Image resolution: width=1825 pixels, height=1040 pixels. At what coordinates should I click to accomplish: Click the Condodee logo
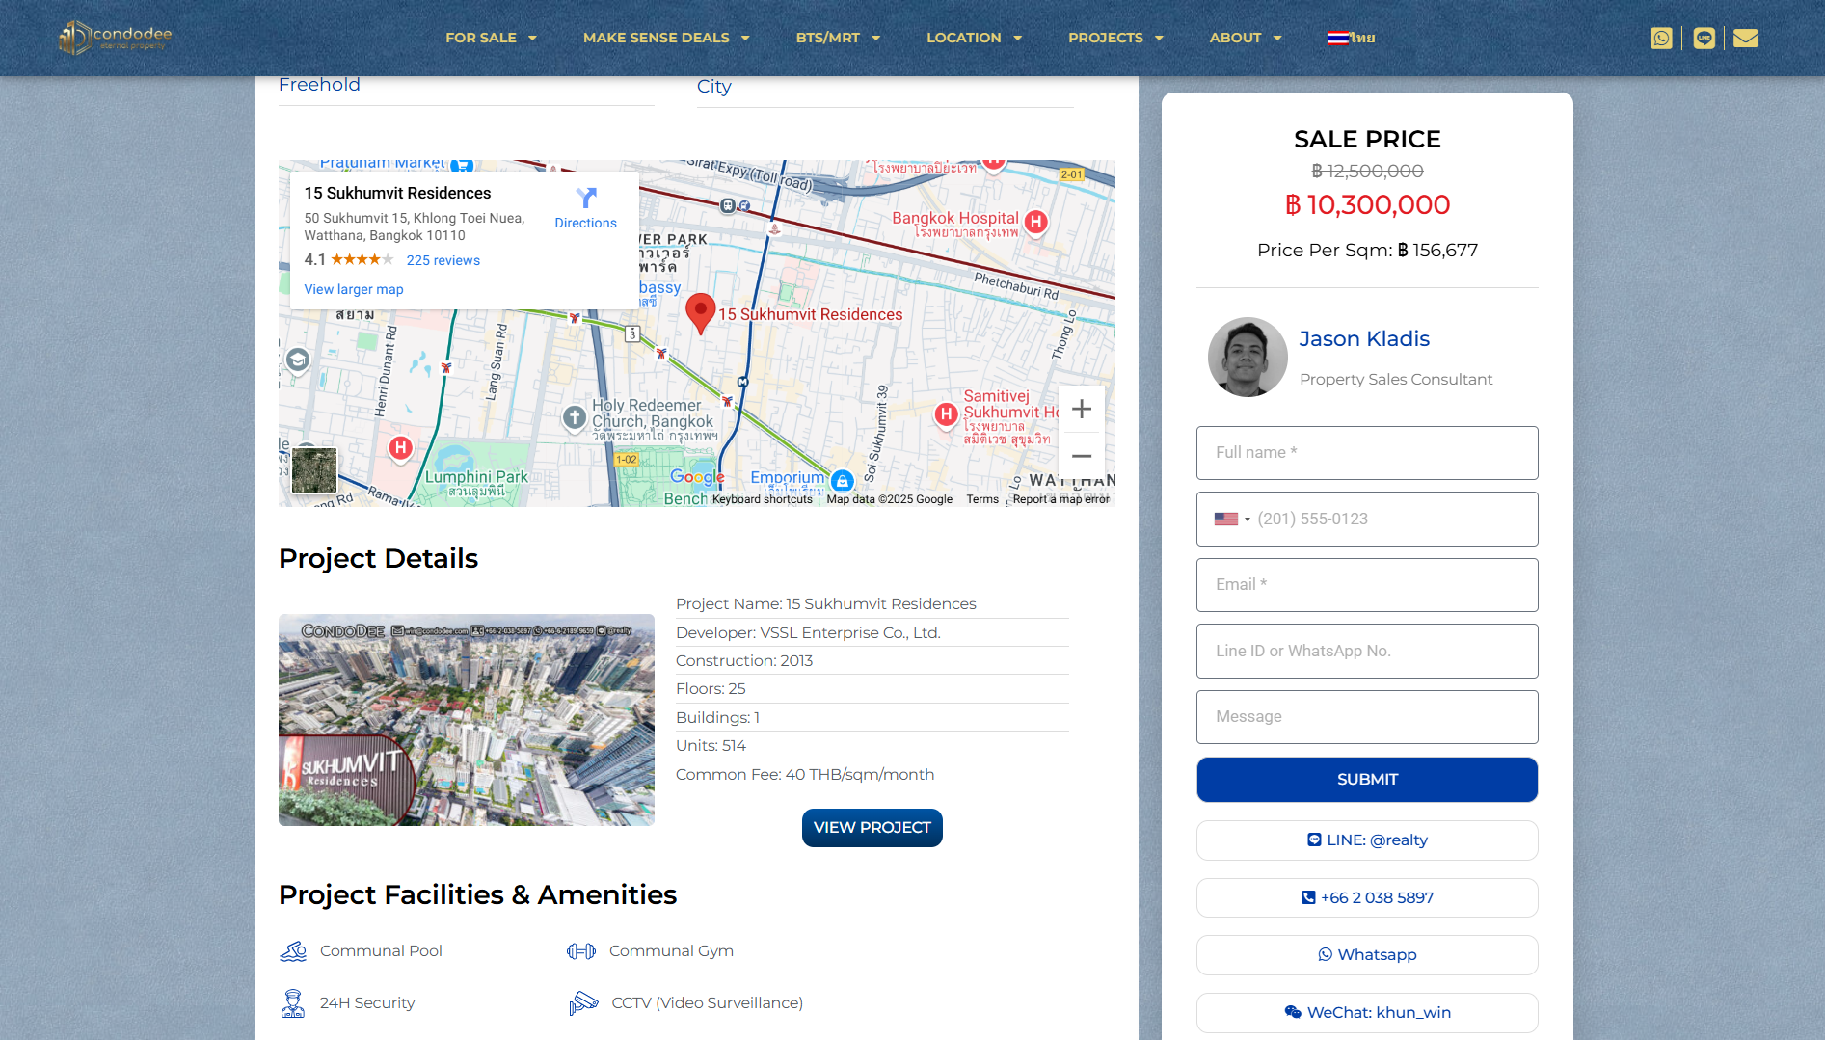pyautogui.click(x=115, y=38)
